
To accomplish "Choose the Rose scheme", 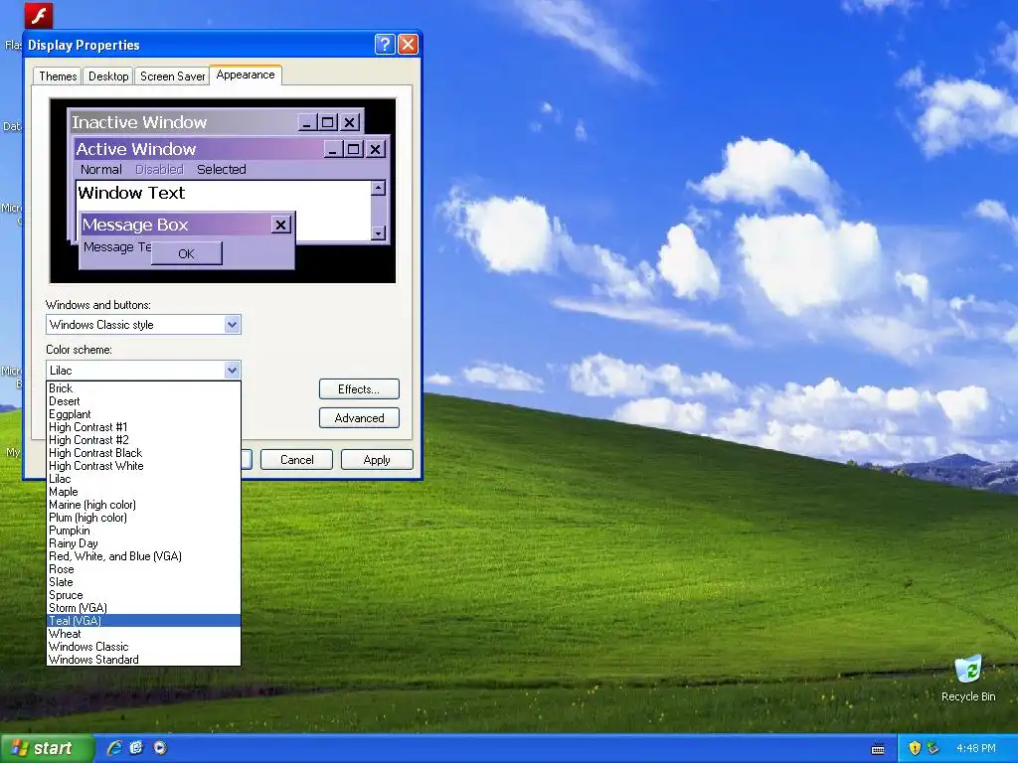I will (143, 569).
